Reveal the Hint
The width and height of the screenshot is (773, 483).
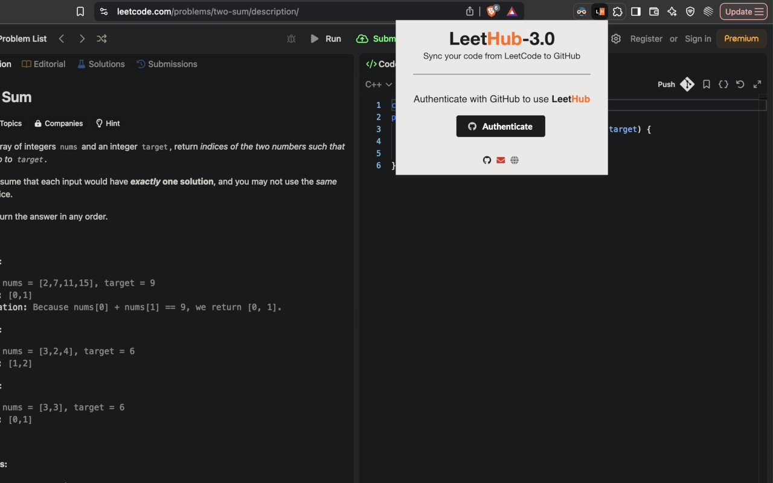click(x=108, y=123)
